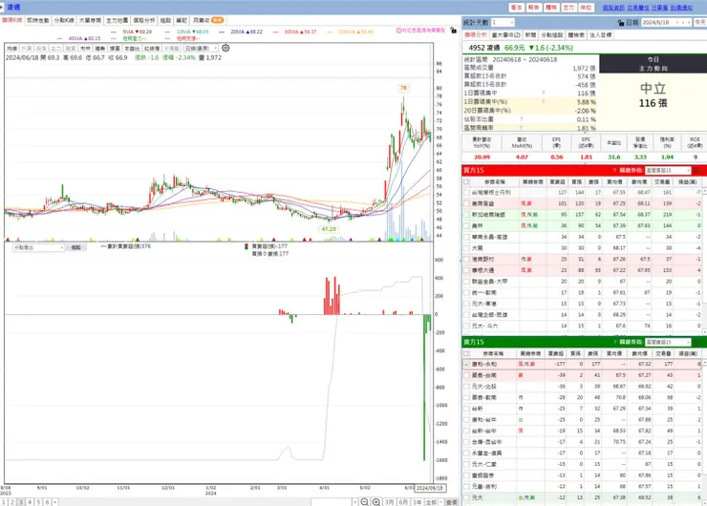
Task: Switch to the 主力地圖 tab
Action: pos(117,20)
